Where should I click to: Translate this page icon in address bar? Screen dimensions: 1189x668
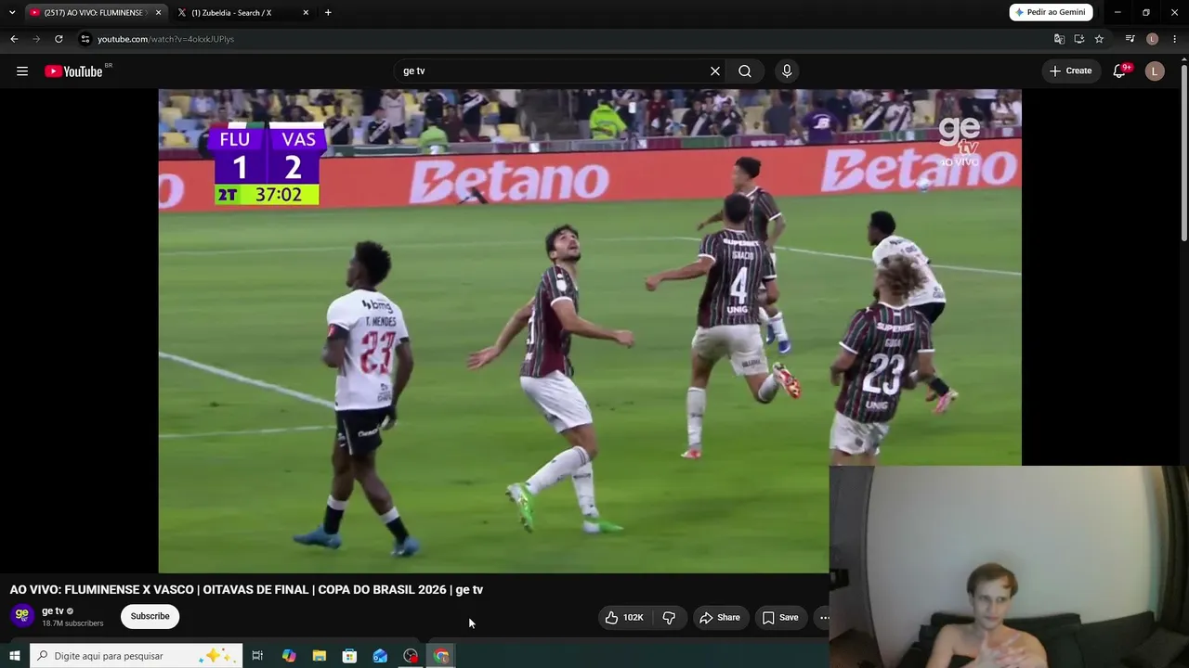click(x=1059, y=39)
